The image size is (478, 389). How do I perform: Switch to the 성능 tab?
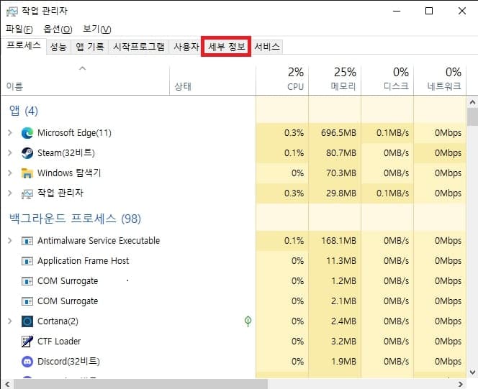(58, 47)
